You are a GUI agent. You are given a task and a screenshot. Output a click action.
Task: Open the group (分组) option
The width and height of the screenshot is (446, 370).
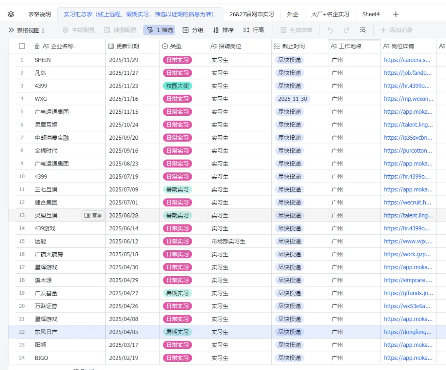coord(193,30)
